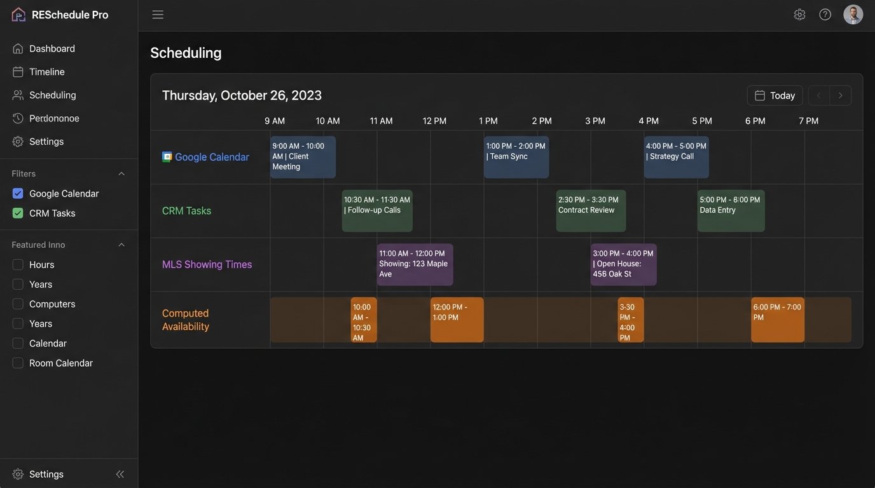Open the Showing: 123 Maple Ave event
Viewport: 875px width, 488px height.
pyautogui.click(x=415, y=264)
